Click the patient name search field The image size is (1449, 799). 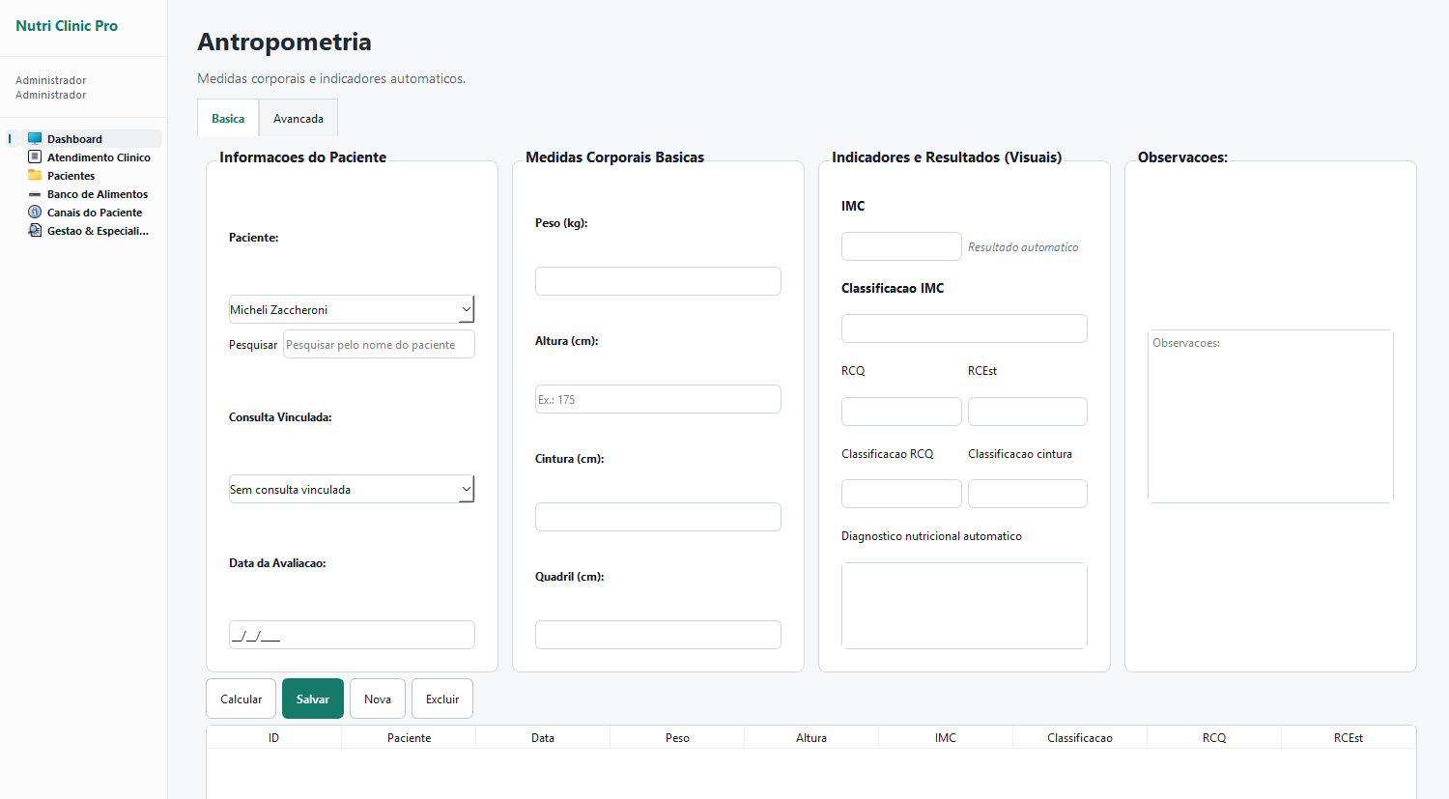pos(379,344)
